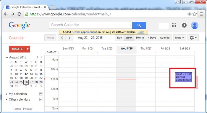The width and height of the screenshot is (207, 113).
Task: Select Sun 8/23 column header
Action: (68, 48)
